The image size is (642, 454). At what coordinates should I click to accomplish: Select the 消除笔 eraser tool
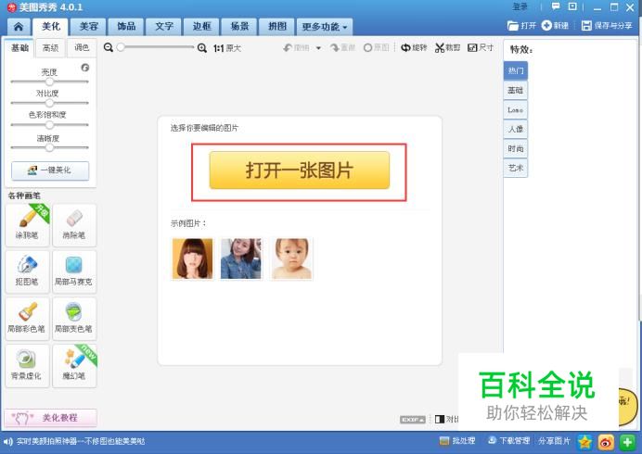click(74, 225)
